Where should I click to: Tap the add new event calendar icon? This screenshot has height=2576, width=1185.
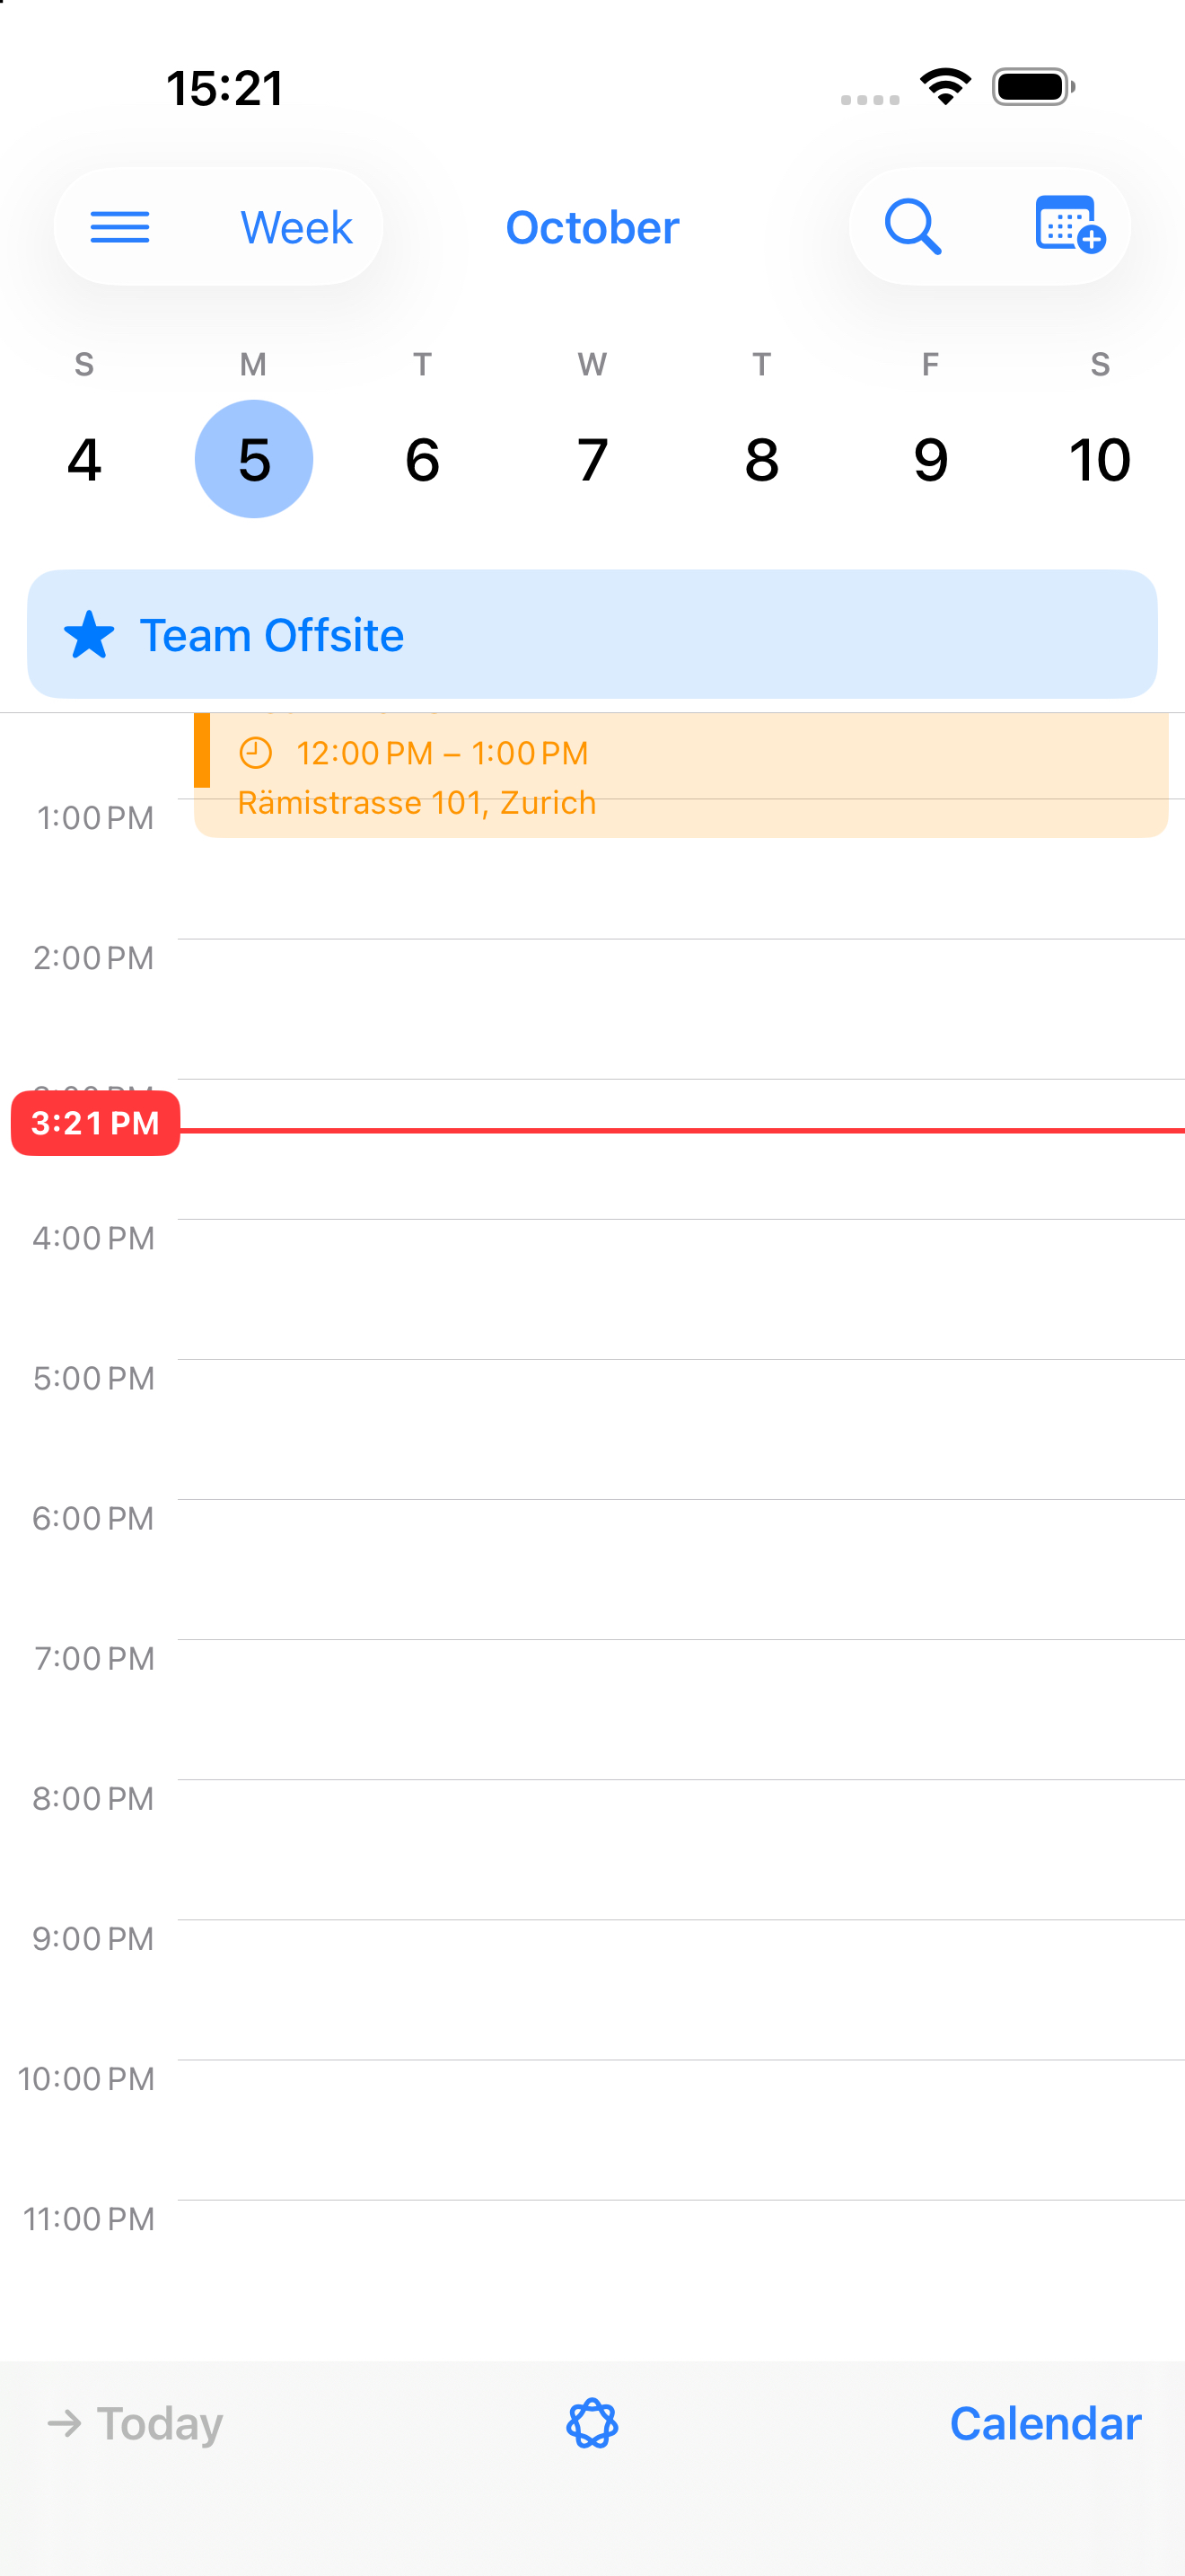coord(1069,225)
